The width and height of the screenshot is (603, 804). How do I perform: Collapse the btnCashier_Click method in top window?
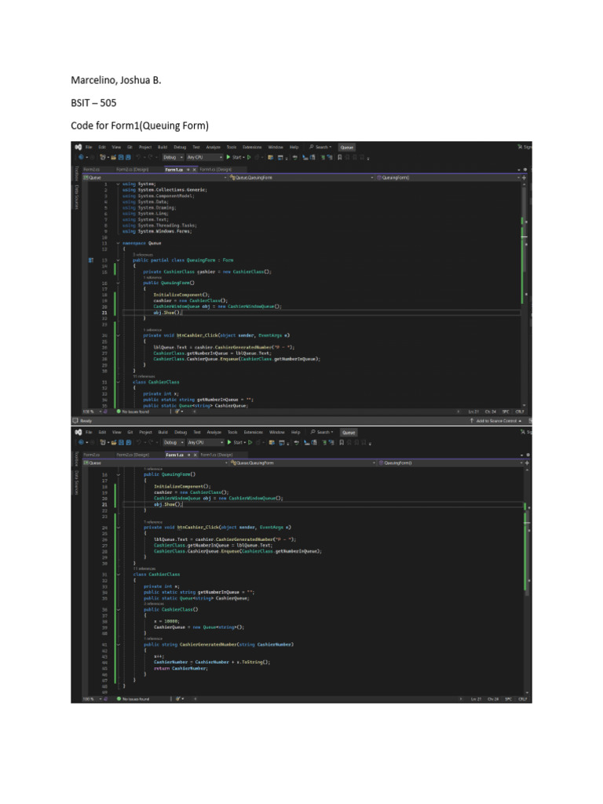tap(118, 335)
